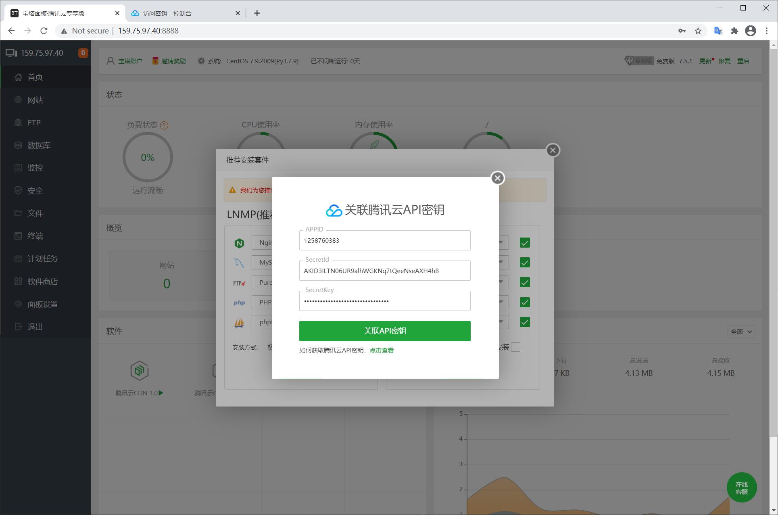Image resolution: width=778 pixels, height=515 pixels.
Task: Open 终端 in the sidebar
Action: coord(46,236)
